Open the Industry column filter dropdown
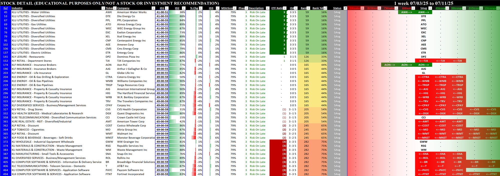The image size is (500, 176). pos(103,8)
